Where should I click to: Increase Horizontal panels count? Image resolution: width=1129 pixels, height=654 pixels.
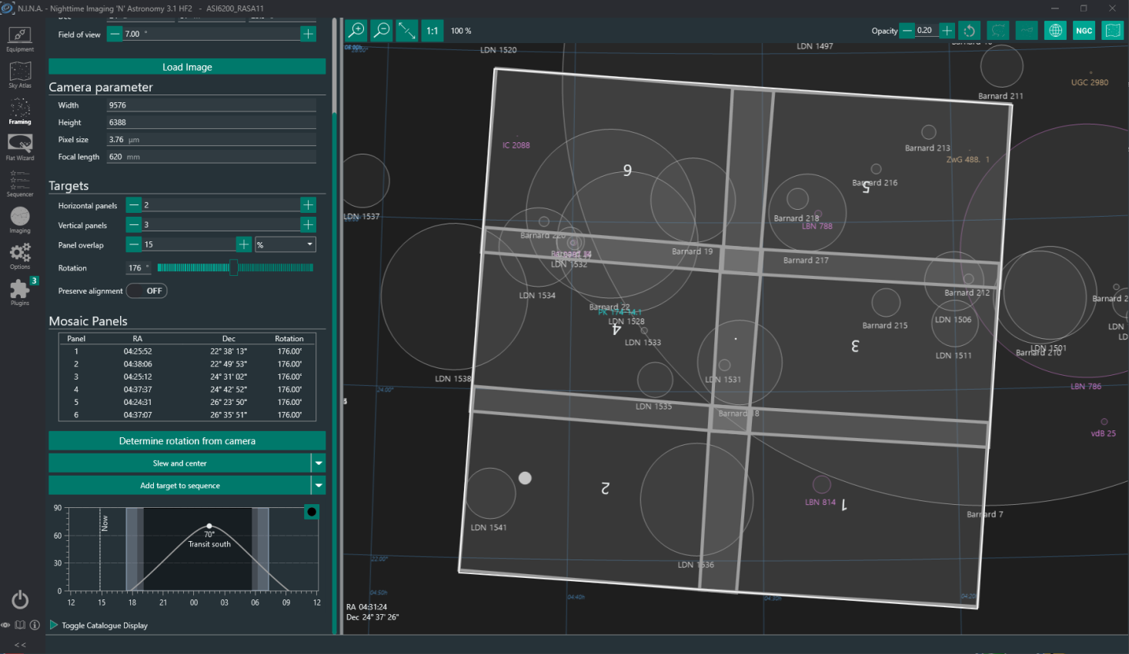(x=308, y=205)
